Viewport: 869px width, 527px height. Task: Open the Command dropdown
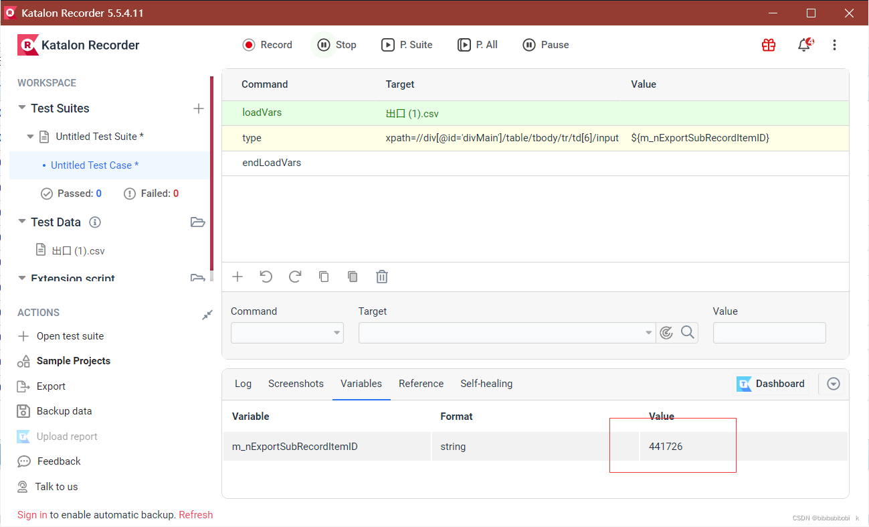click(x=287, y=333)
